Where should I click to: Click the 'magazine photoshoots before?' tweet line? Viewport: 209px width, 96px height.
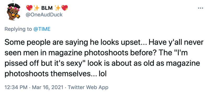96,53
